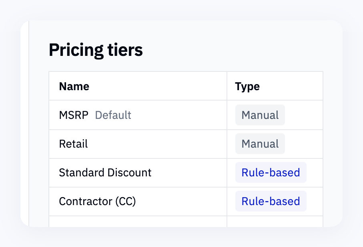Open the Standard Discount tier
Screen dimensions: 363x247
105,173
